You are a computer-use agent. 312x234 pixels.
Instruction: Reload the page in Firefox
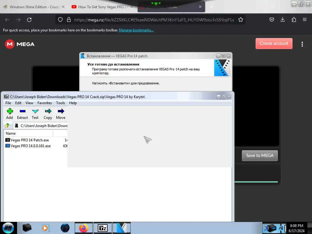click(29, 20)
